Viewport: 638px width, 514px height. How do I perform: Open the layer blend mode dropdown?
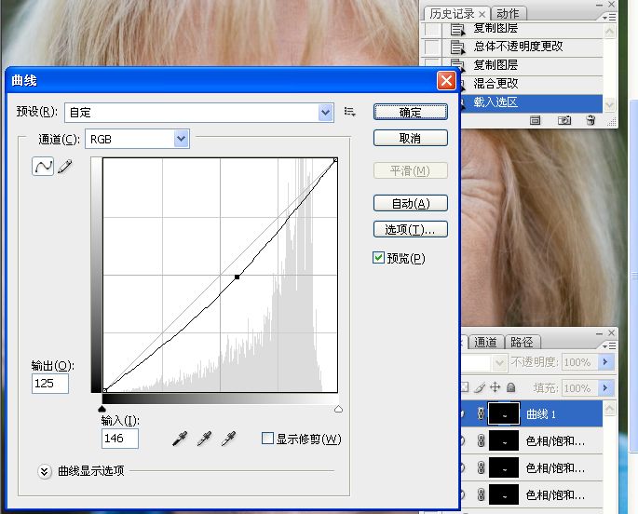[499, 363]
